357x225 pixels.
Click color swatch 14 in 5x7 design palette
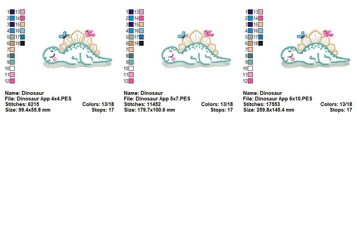point(142,18)
